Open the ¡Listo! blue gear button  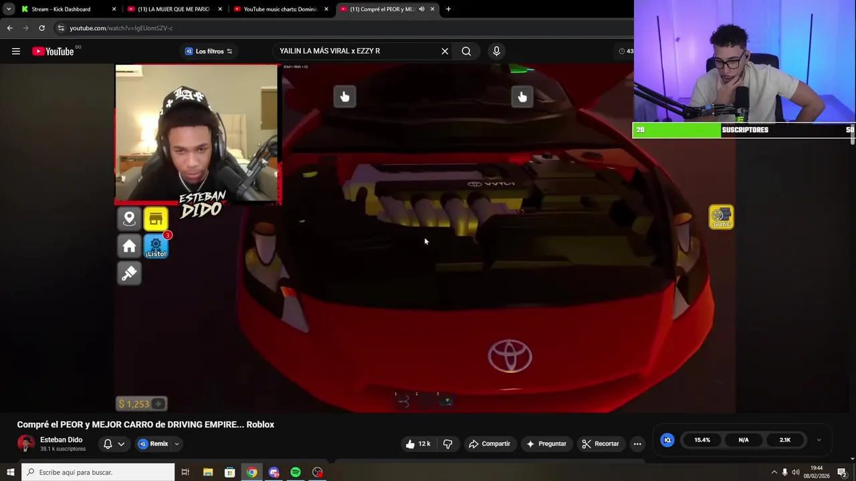tap(156, 246)
